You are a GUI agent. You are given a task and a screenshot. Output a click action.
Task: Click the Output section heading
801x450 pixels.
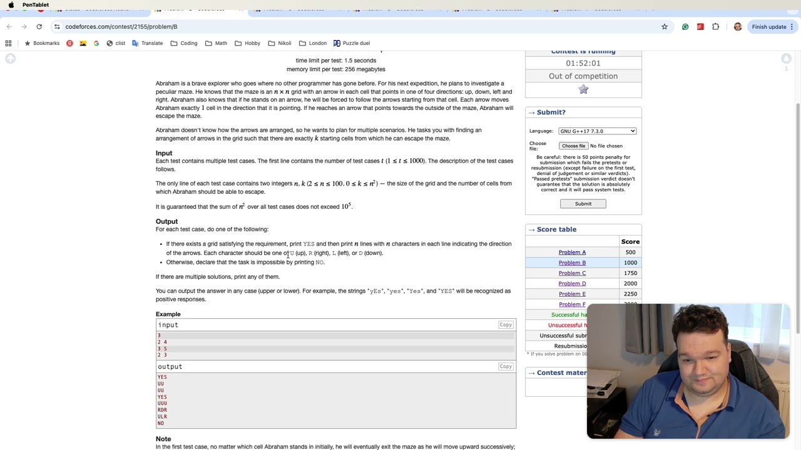tap(166, 221)
